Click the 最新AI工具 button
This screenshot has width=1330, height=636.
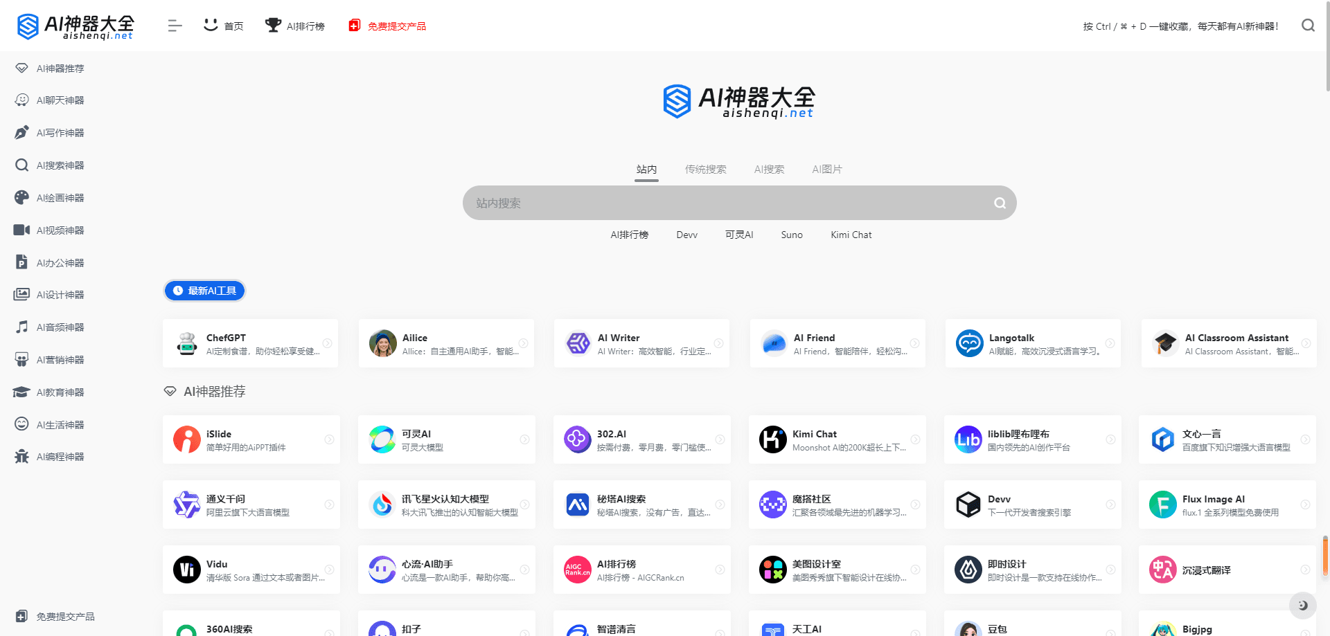204,291
